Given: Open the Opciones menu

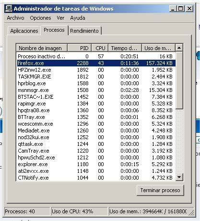Looking at the screenshot, I should click(x=40, y=18).
